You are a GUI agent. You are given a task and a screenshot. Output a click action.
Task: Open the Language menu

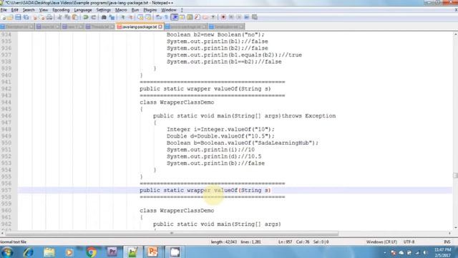83,10
